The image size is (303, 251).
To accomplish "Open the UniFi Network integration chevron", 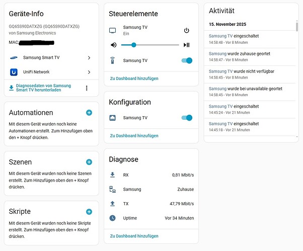I will point(89,72).
